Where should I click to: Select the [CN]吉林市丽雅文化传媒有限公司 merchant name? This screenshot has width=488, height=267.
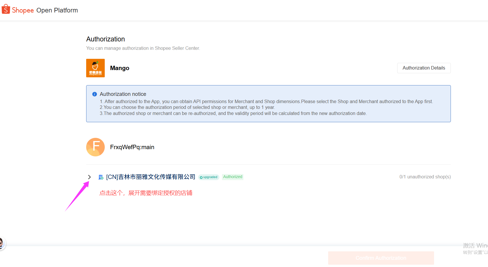coord(151,177)
